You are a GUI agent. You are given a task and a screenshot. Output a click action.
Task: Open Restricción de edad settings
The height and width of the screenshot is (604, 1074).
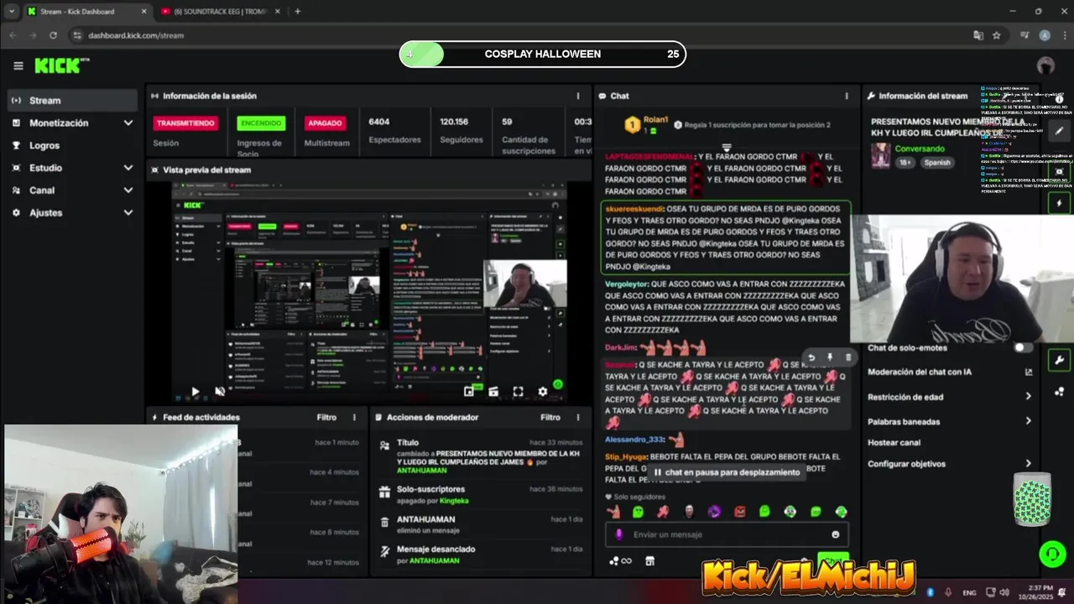(950, 397)
